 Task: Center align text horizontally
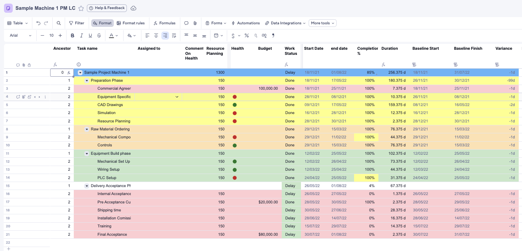coord(156,36)
